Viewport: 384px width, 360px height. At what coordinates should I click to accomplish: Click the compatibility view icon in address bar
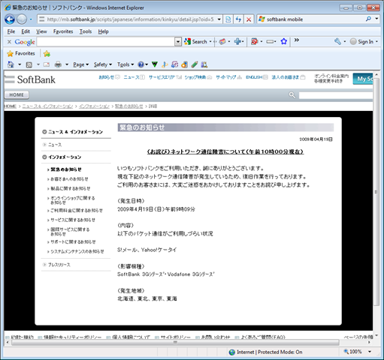click(x=228, y=19)
